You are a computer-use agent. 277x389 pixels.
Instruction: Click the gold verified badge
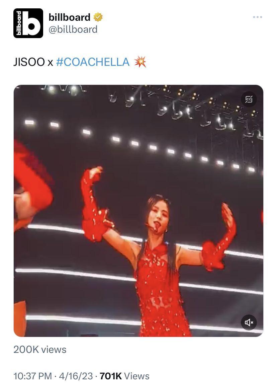[98, 17]
